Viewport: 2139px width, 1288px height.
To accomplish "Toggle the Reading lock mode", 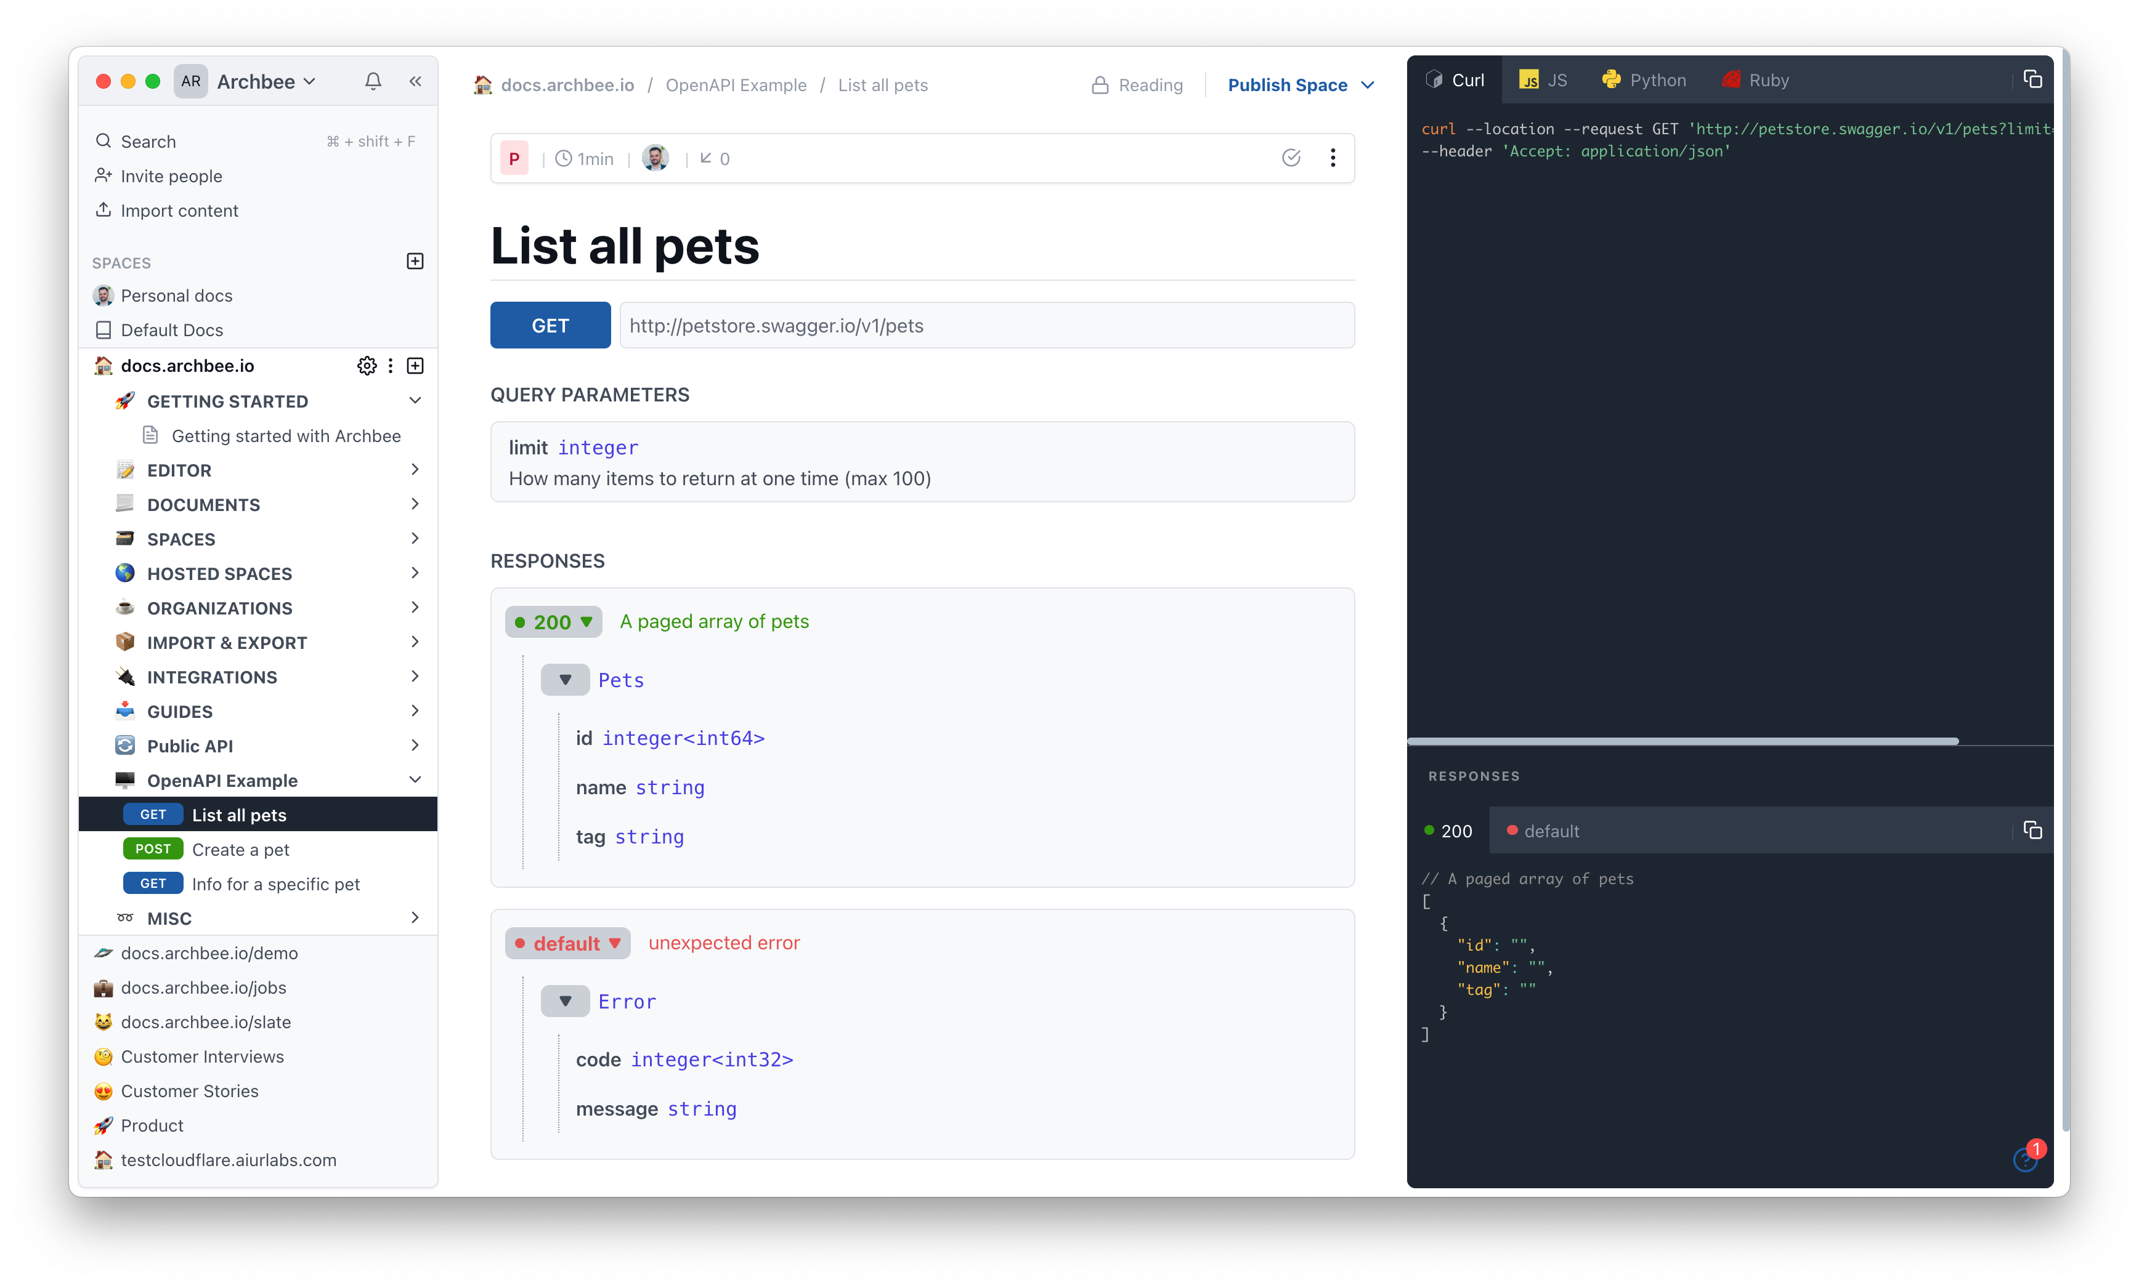I will click(1137, 85).
